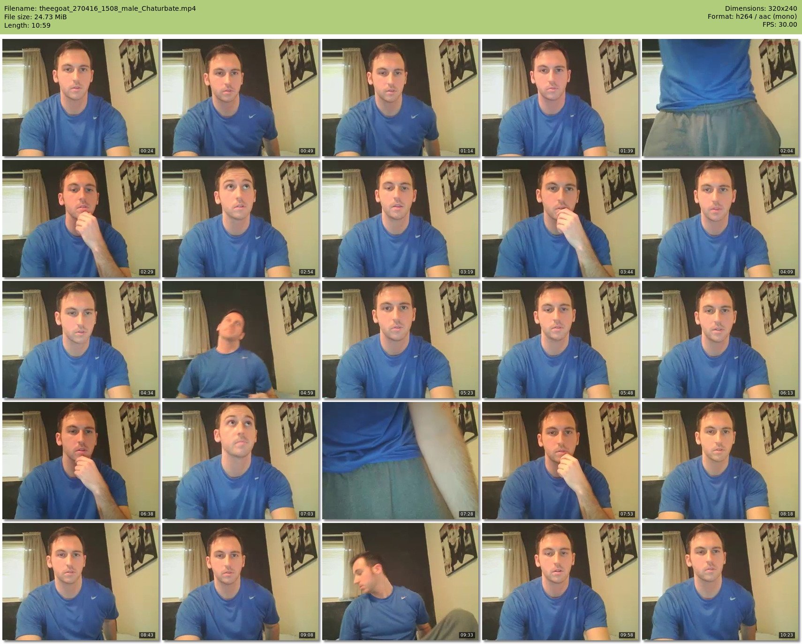Select the 'File size: 24.73 MiB' text
The image size is (802, 644).
pyautogui.click(x=35, y=17)
